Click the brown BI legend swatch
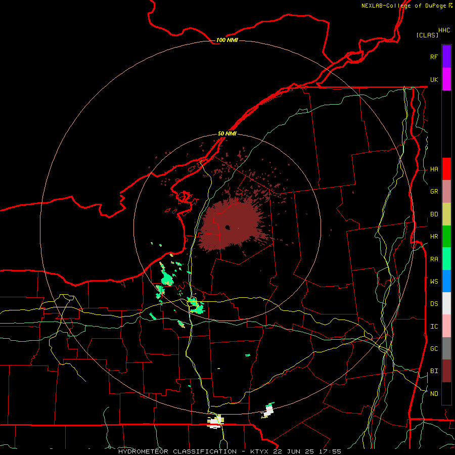 coord(446,371)
